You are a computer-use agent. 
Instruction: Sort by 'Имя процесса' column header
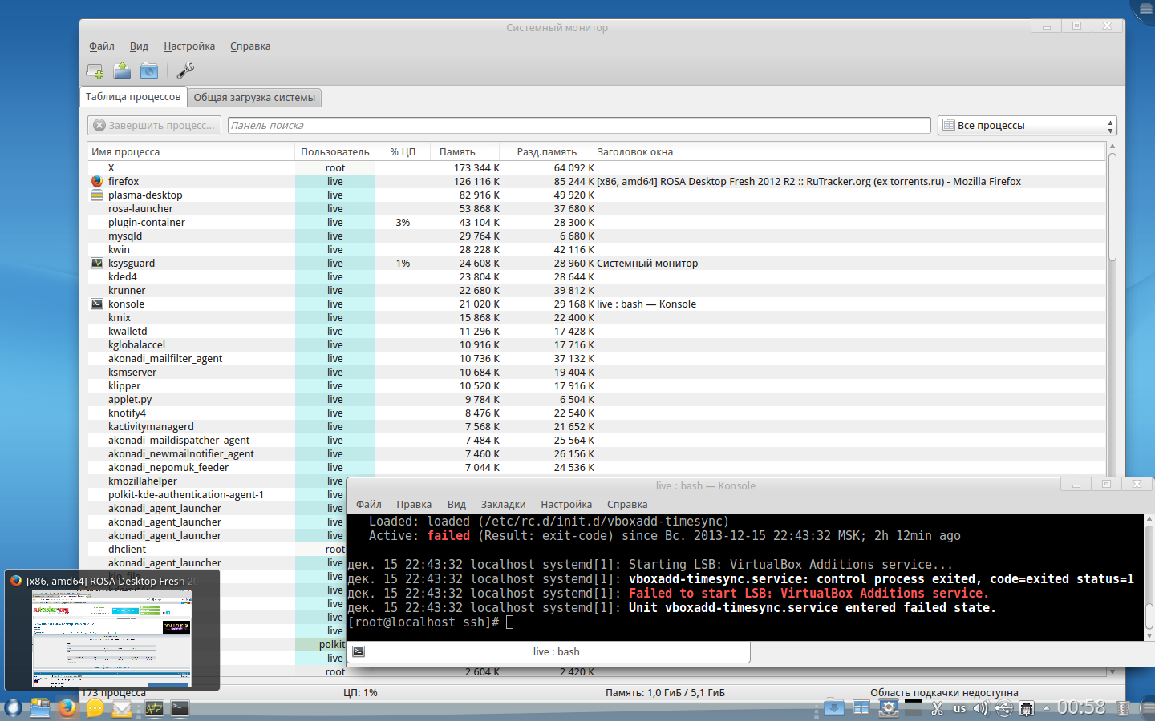[x=191, y=152]
